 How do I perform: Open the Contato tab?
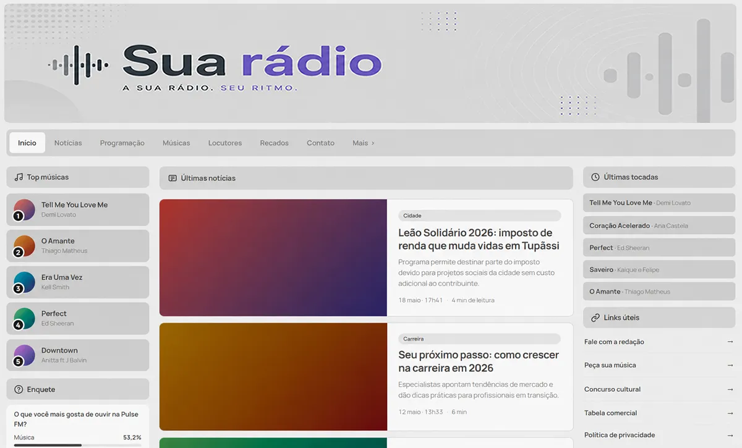[320, 143]
